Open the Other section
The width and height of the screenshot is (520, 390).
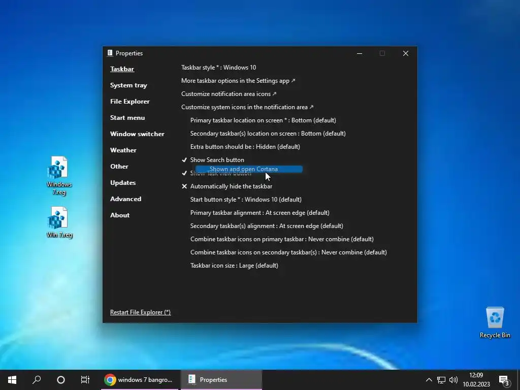(x=119, y=167)
